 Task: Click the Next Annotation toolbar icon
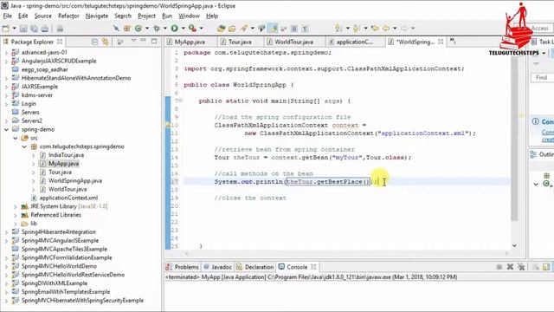[338, 29]
